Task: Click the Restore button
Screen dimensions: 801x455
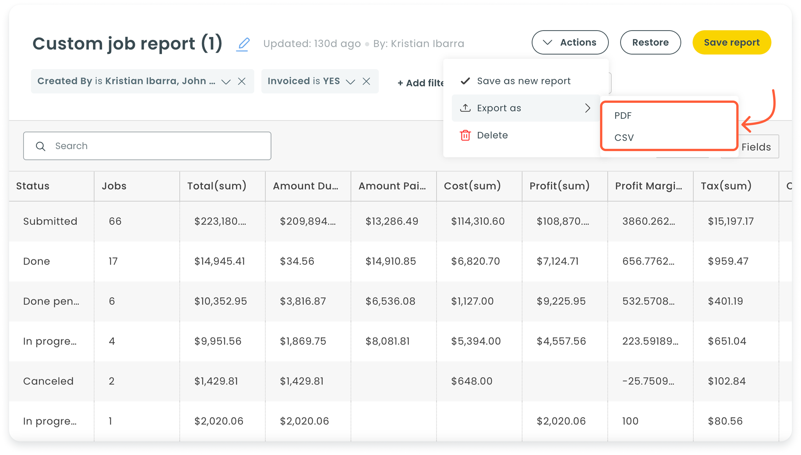Action: tap(650, 42)
